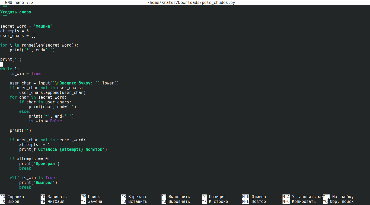The width and height of the screenshot is (370, 205).
Task: Click the M-U Отмена undo shortcut
Action: [254, 197]
